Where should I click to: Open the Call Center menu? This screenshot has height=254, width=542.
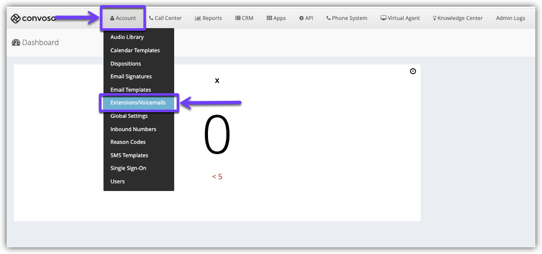pyautogui.click(x=165, y=18)
